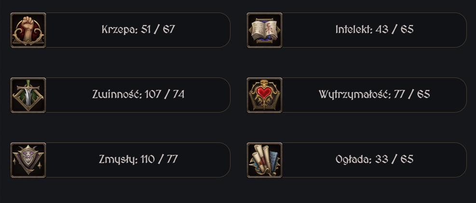The width and height of the screenshot is (476, 203).
Task: Select the sword Zwinność icon
Action: click(28, 95)
